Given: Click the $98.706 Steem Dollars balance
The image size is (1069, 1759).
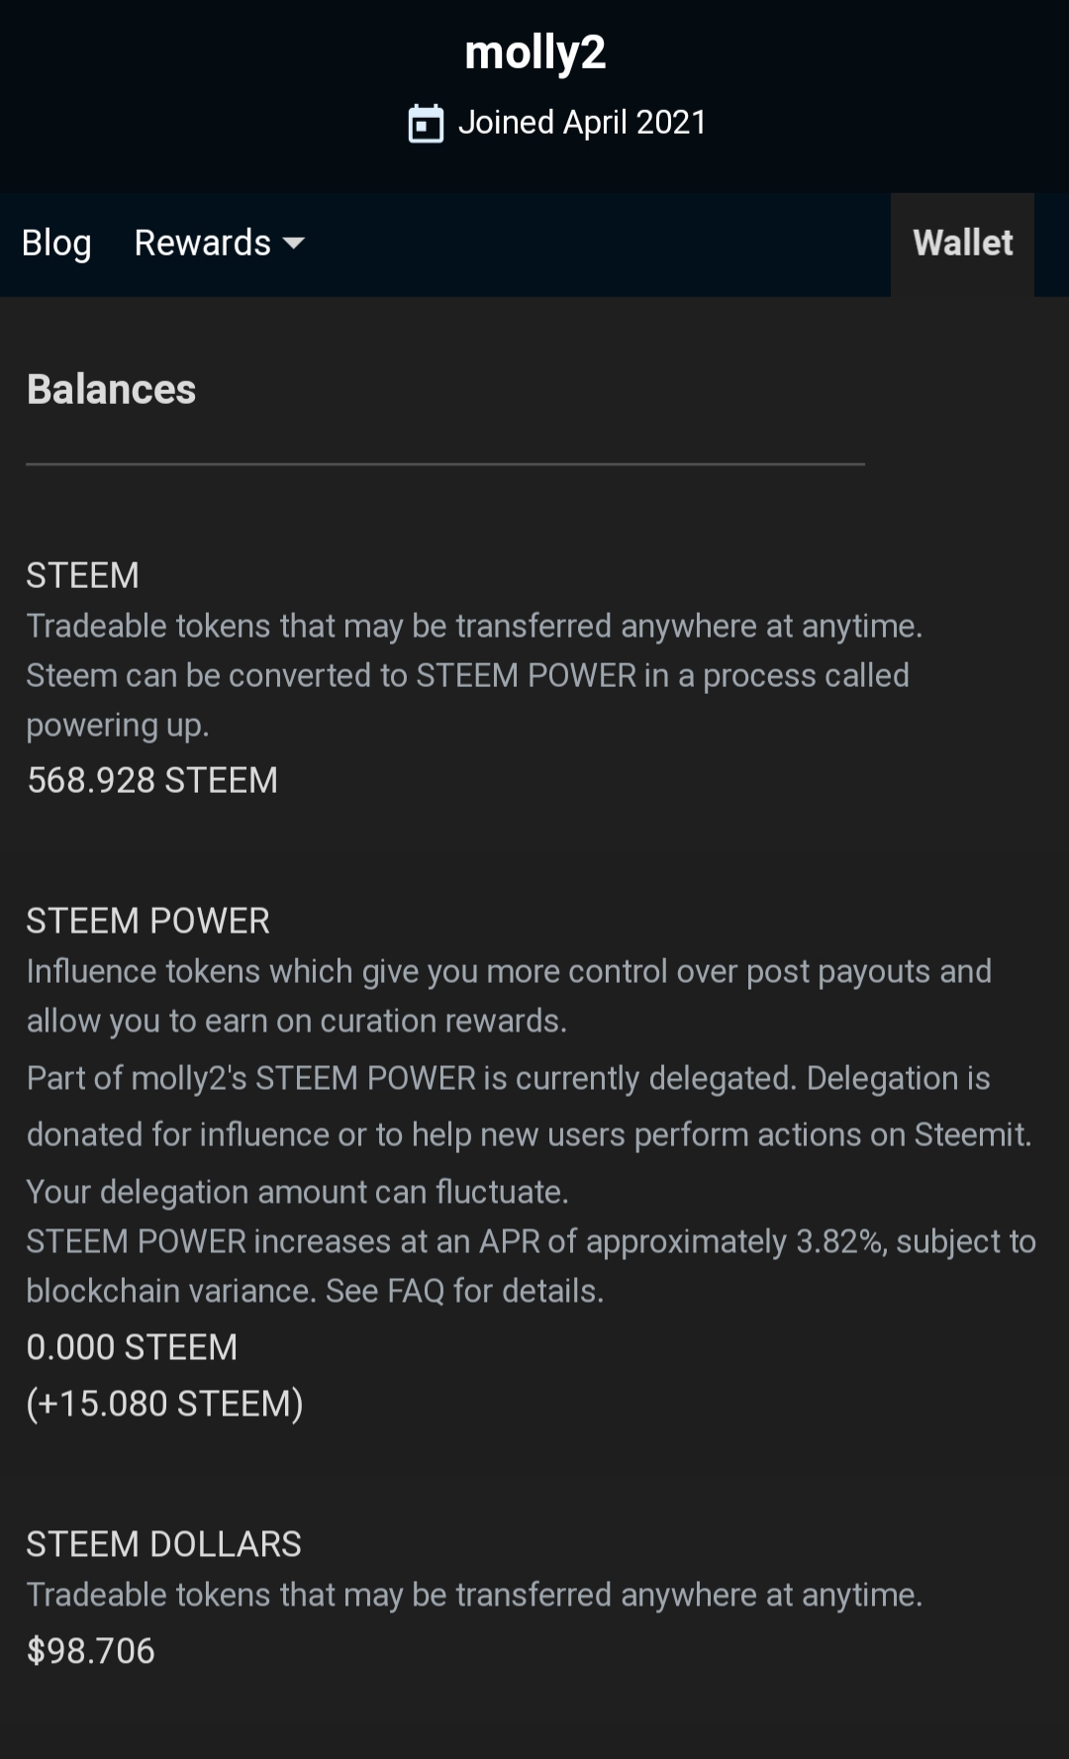Looking at the screenshot, I should point(91,1650).
